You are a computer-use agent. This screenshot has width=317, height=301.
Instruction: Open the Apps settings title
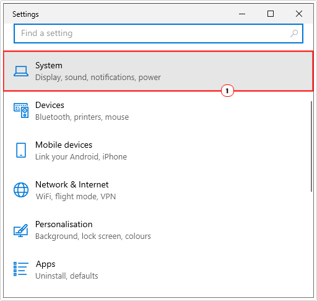(x=45, y=264)
